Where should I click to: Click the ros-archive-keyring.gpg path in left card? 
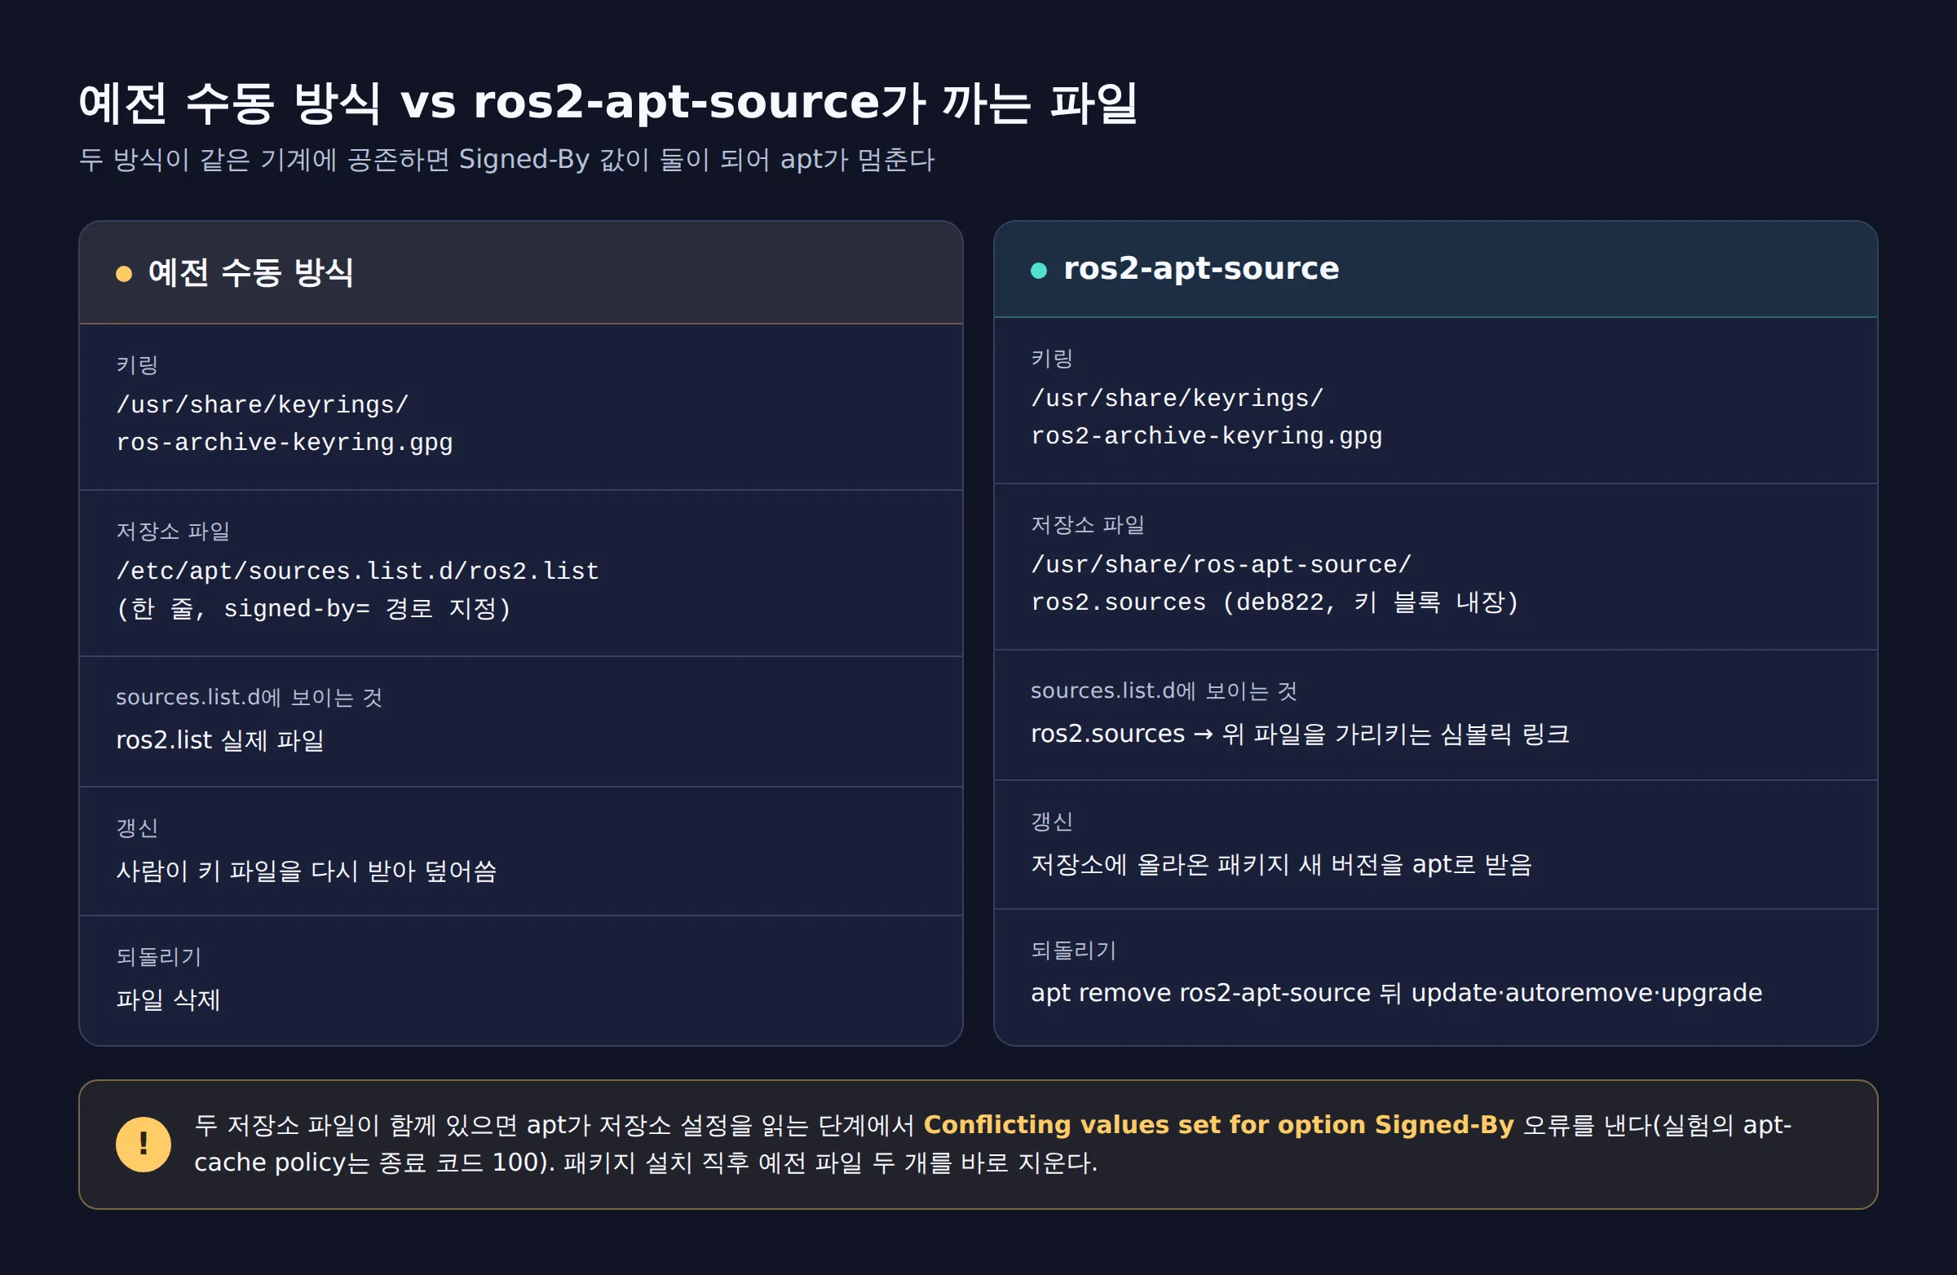point(285,443)
